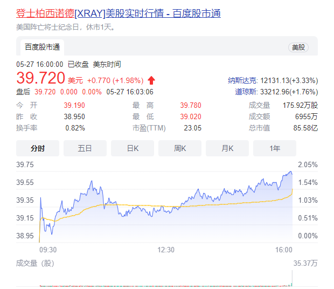This screenshot has height=289, width=334.
Task: Click the 38.95 price axis label
Action: tap(25, 236)
